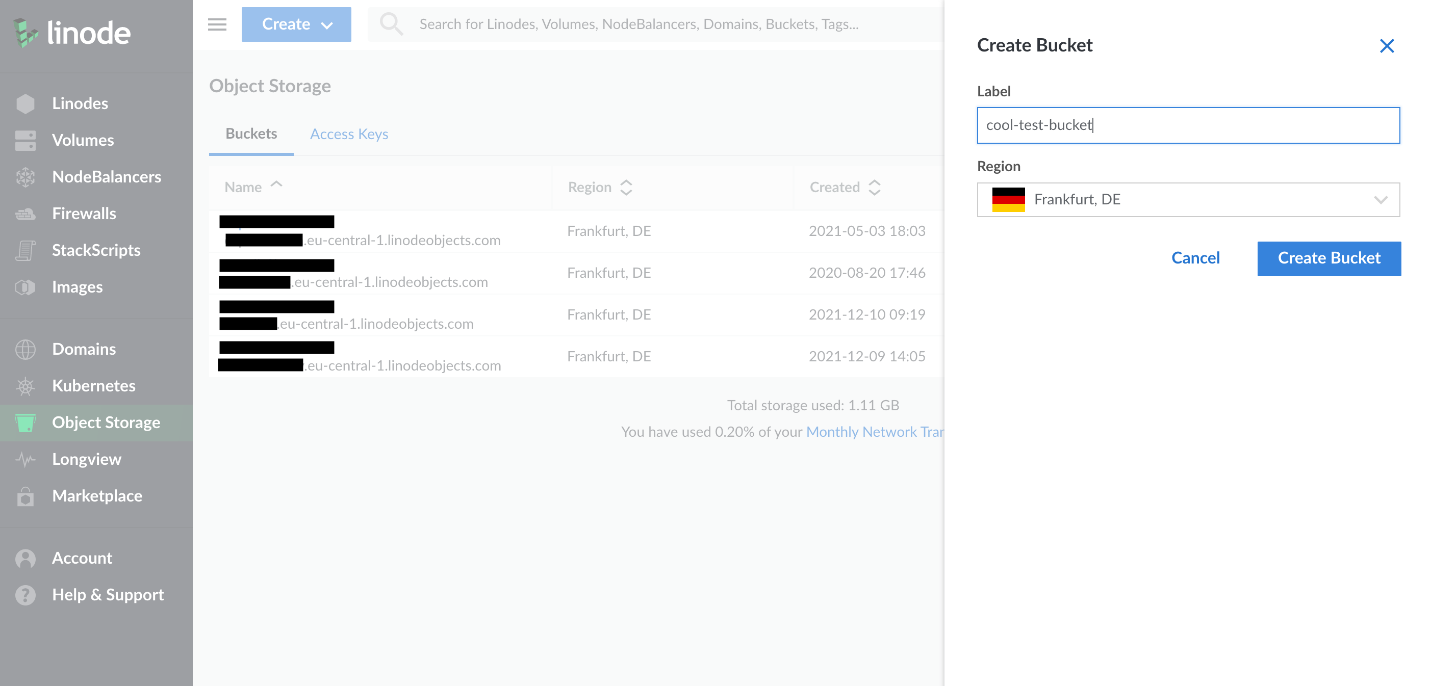1431x686 pixels.
Task: Click the Create Bucket button
Action: (x=1329, y=258)
